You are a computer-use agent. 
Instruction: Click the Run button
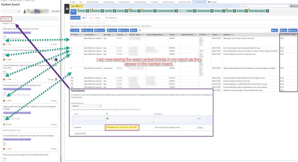[x=274, y=30]
